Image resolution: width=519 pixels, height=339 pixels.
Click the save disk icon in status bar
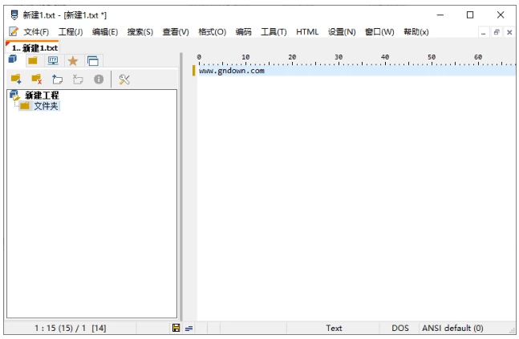(x=176, y=328)
